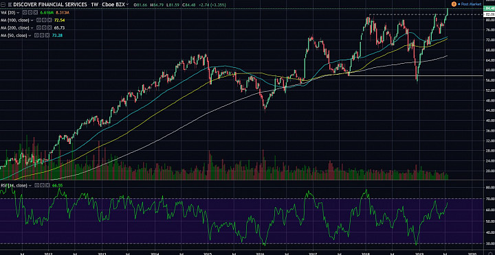Screen dimensions: 495x255
Task: Remove the Vol (20) indicator
Action: point(36,12)
